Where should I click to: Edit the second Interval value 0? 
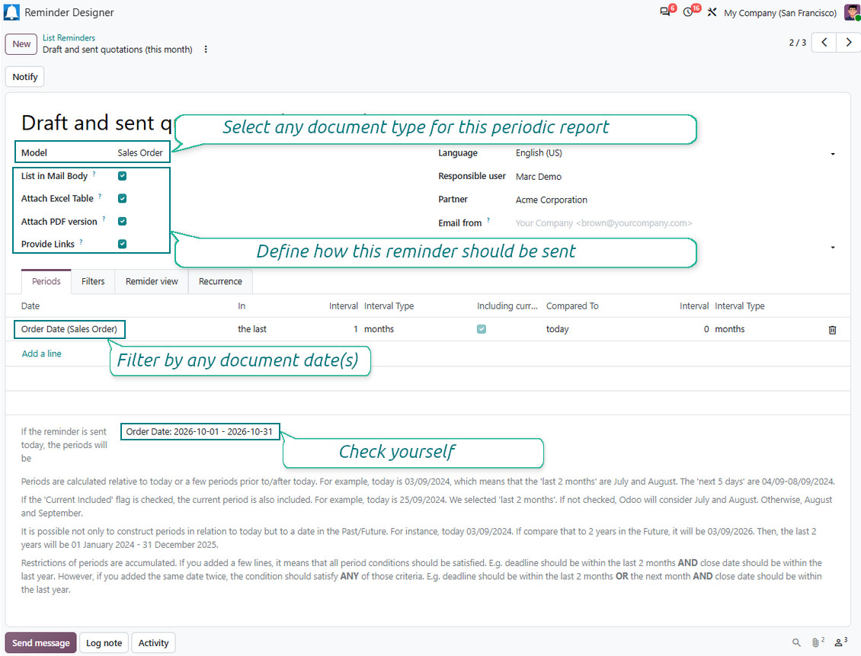[706, 329]
